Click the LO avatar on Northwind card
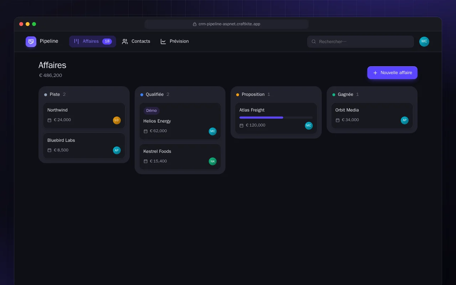The width and height of the screenshot is (456, 285). (117, 120)
